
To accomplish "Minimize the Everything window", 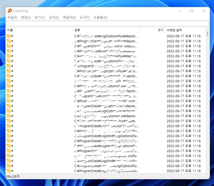I will coord(180,11).
